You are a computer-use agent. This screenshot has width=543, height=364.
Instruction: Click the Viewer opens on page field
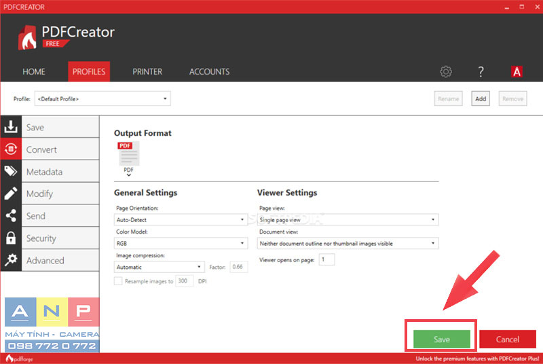coord(326,259)
